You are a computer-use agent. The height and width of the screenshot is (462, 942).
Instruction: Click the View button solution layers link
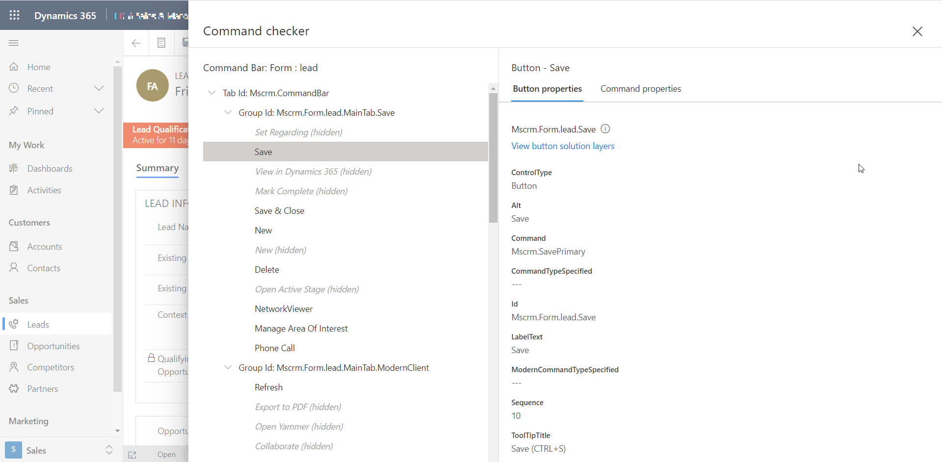pyautogui.click(x=563, y=146)
